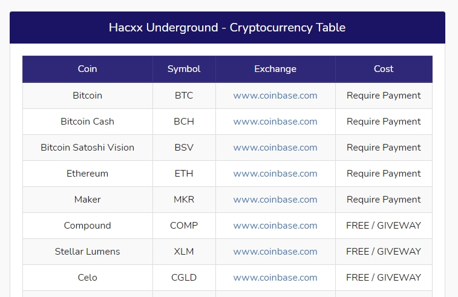The width and height of the screenshot is (458, 297).
Task: Open the coinbase link in the Bitcoin row
Action: [x=275, y=96]
